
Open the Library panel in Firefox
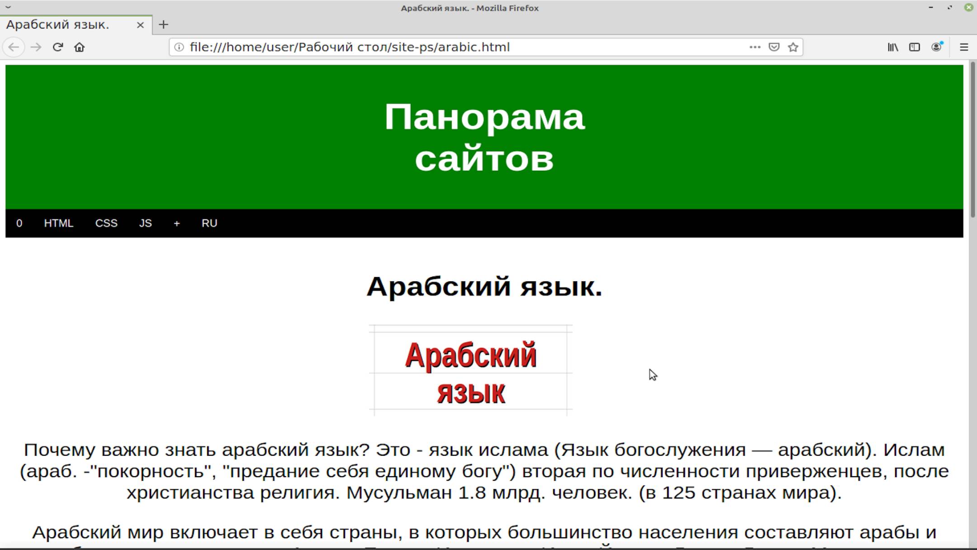click(x=893, y=47)
